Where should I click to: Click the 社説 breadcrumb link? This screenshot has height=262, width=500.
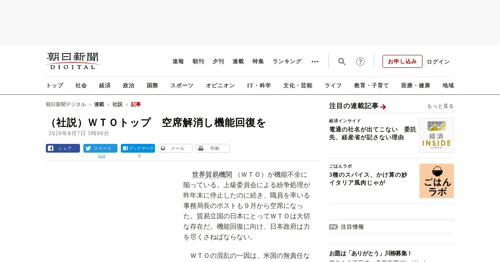point(117,104)
